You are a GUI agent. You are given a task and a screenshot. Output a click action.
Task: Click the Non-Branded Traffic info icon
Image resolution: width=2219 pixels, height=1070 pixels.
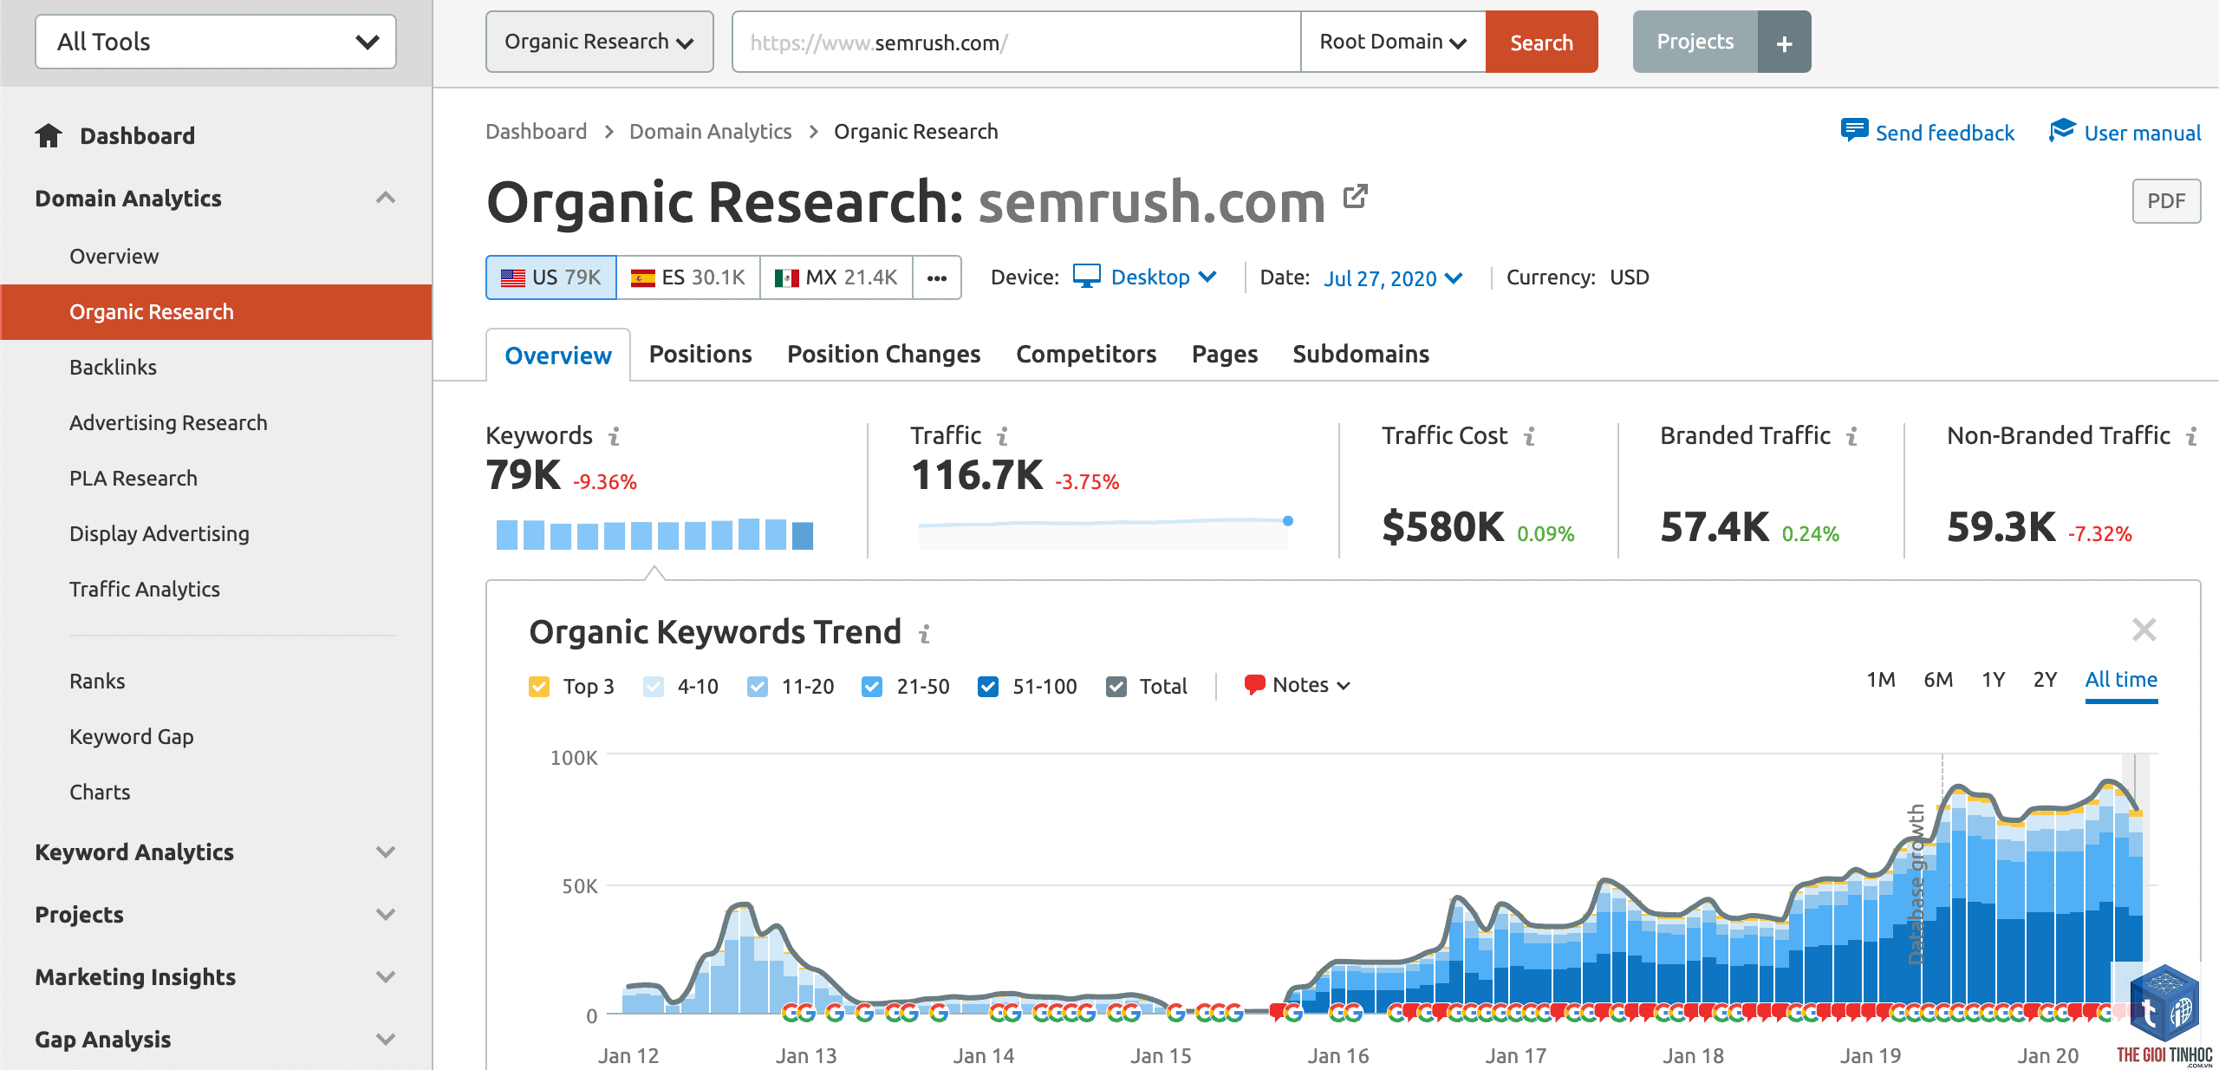(2192, 436)
